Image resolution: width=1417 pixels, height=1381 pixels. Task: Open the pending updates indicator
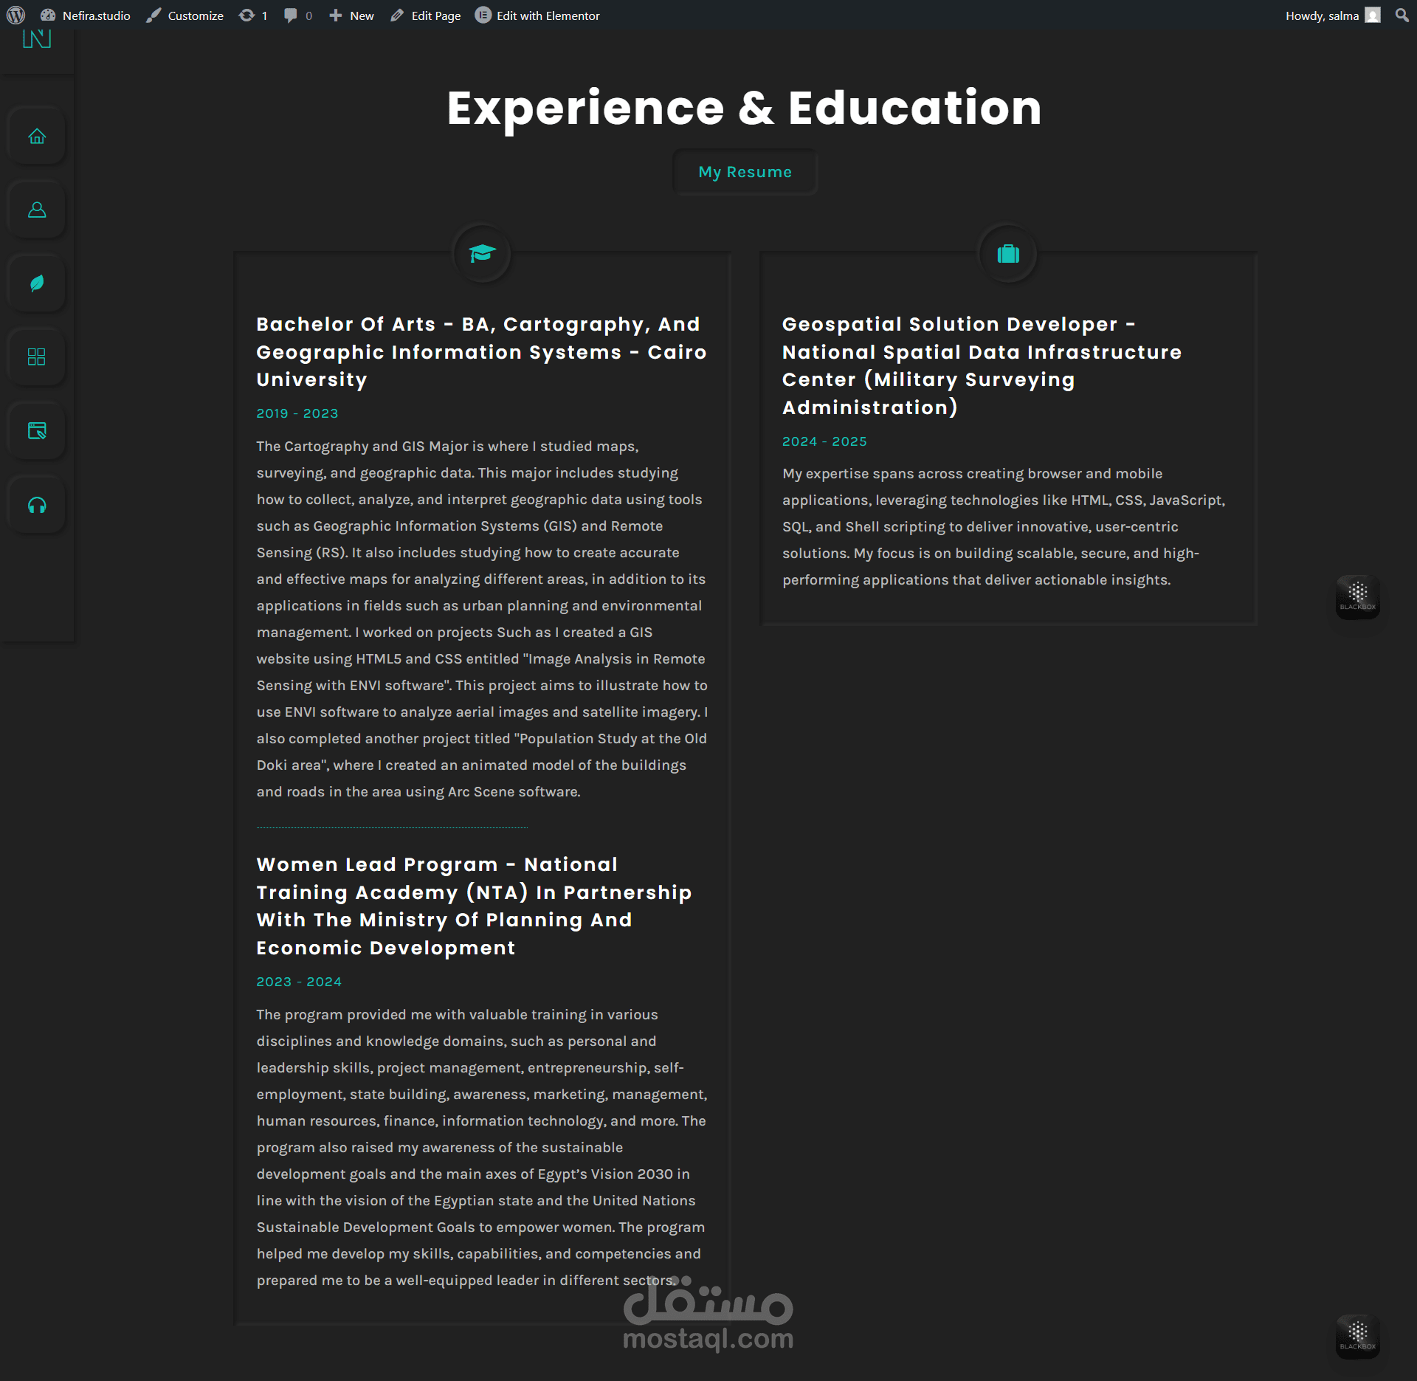(x=253, y=16)
